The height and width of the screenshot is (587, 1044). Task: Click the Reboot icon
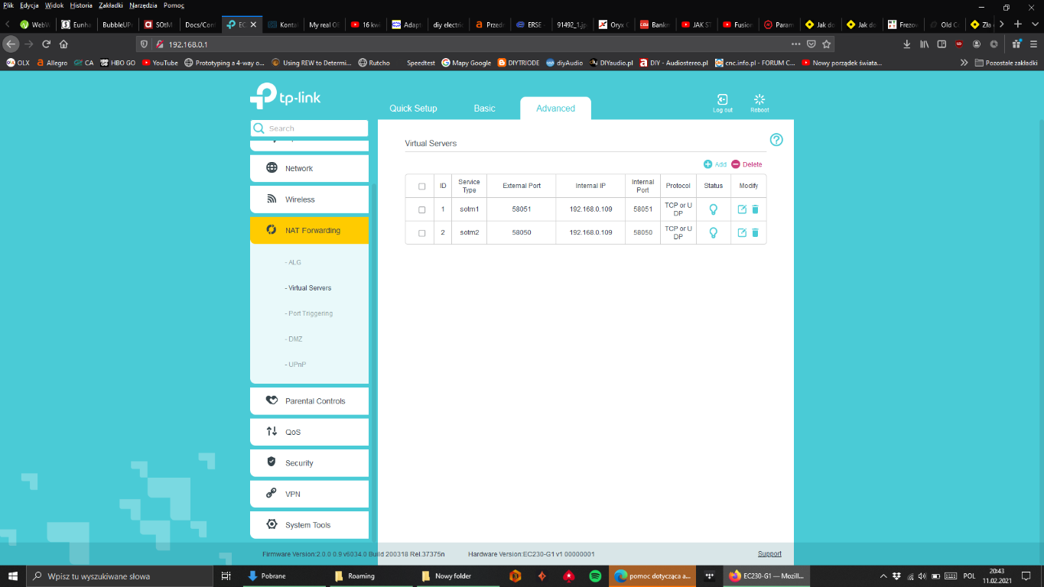coord(759,100)
